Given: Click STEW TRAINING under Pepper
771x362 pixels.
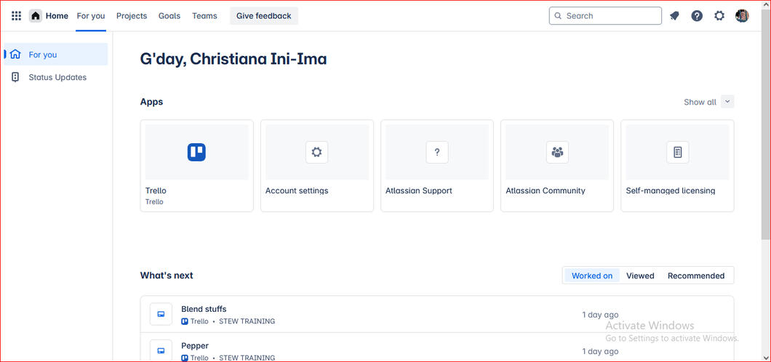Looking at the screenshot, I should click(247, 358).
